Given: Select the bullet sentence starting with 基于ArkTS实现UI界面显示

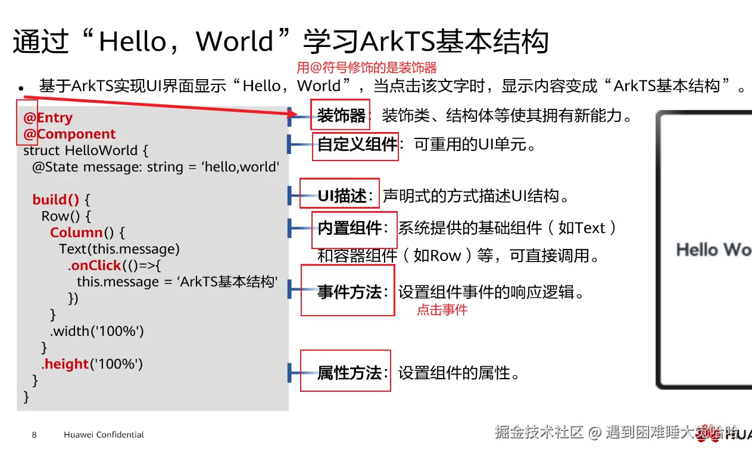Looking at the screenshot, I should tap(392, 86).
